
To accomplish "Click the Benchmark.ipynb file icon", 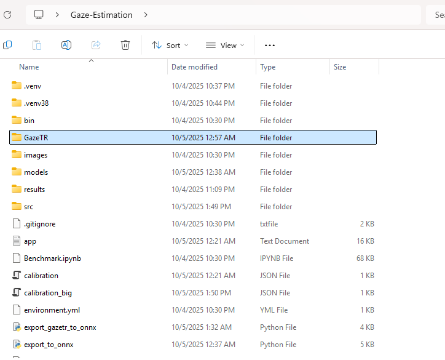I will coord(17,258).
